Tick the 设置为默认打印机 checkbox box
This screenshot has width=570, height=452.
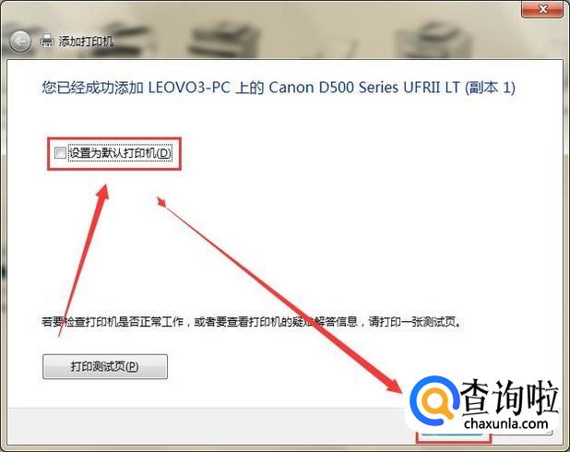pyautogui.click(x=60, y=153)
